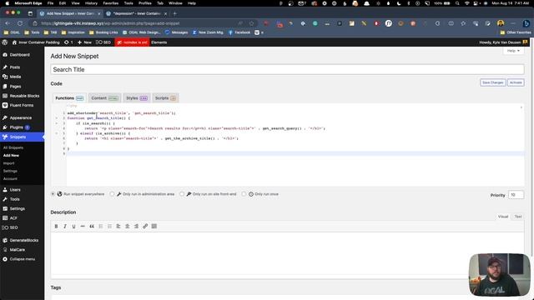Viewport: 534px width, 300px height.
Task: Insert bulleted list in Description
Action: [x=100, y=226]
